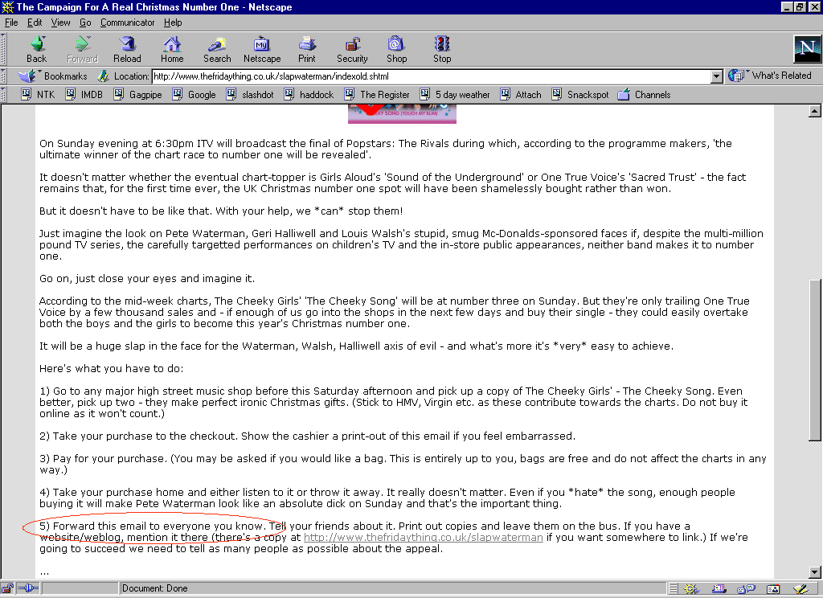This screenshot has width=823, height=598.
Task: Open Navigator from the component bar
Action: [690, 589]
